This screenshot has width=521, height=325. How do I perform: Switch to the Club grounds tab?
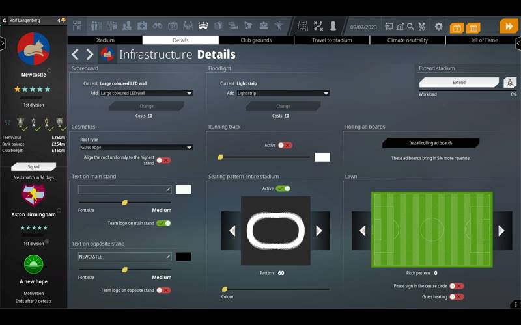click(256, 40)
